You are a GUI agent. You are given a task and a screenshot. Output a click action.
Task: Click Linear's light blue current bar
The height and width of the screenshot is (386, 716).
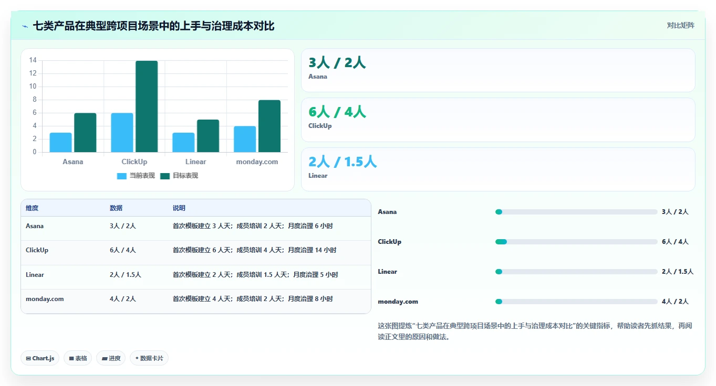[183, 143]
